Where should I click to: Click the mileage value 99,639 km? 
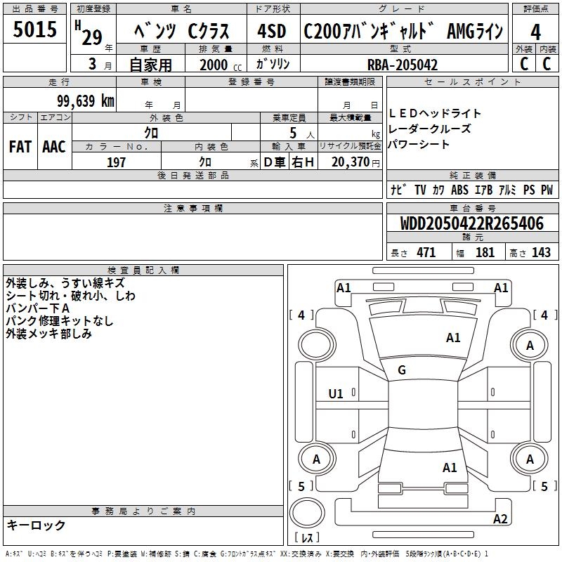84,100
